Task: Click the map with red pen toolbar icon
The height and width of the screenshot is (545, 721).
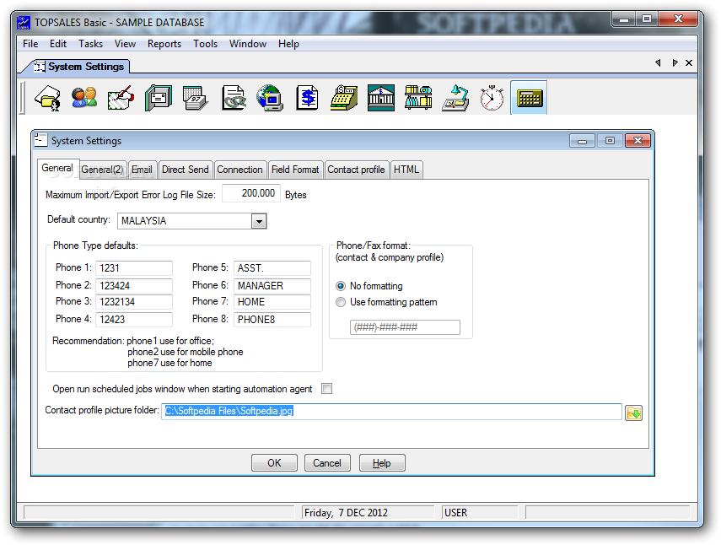Action: (121, 98)
